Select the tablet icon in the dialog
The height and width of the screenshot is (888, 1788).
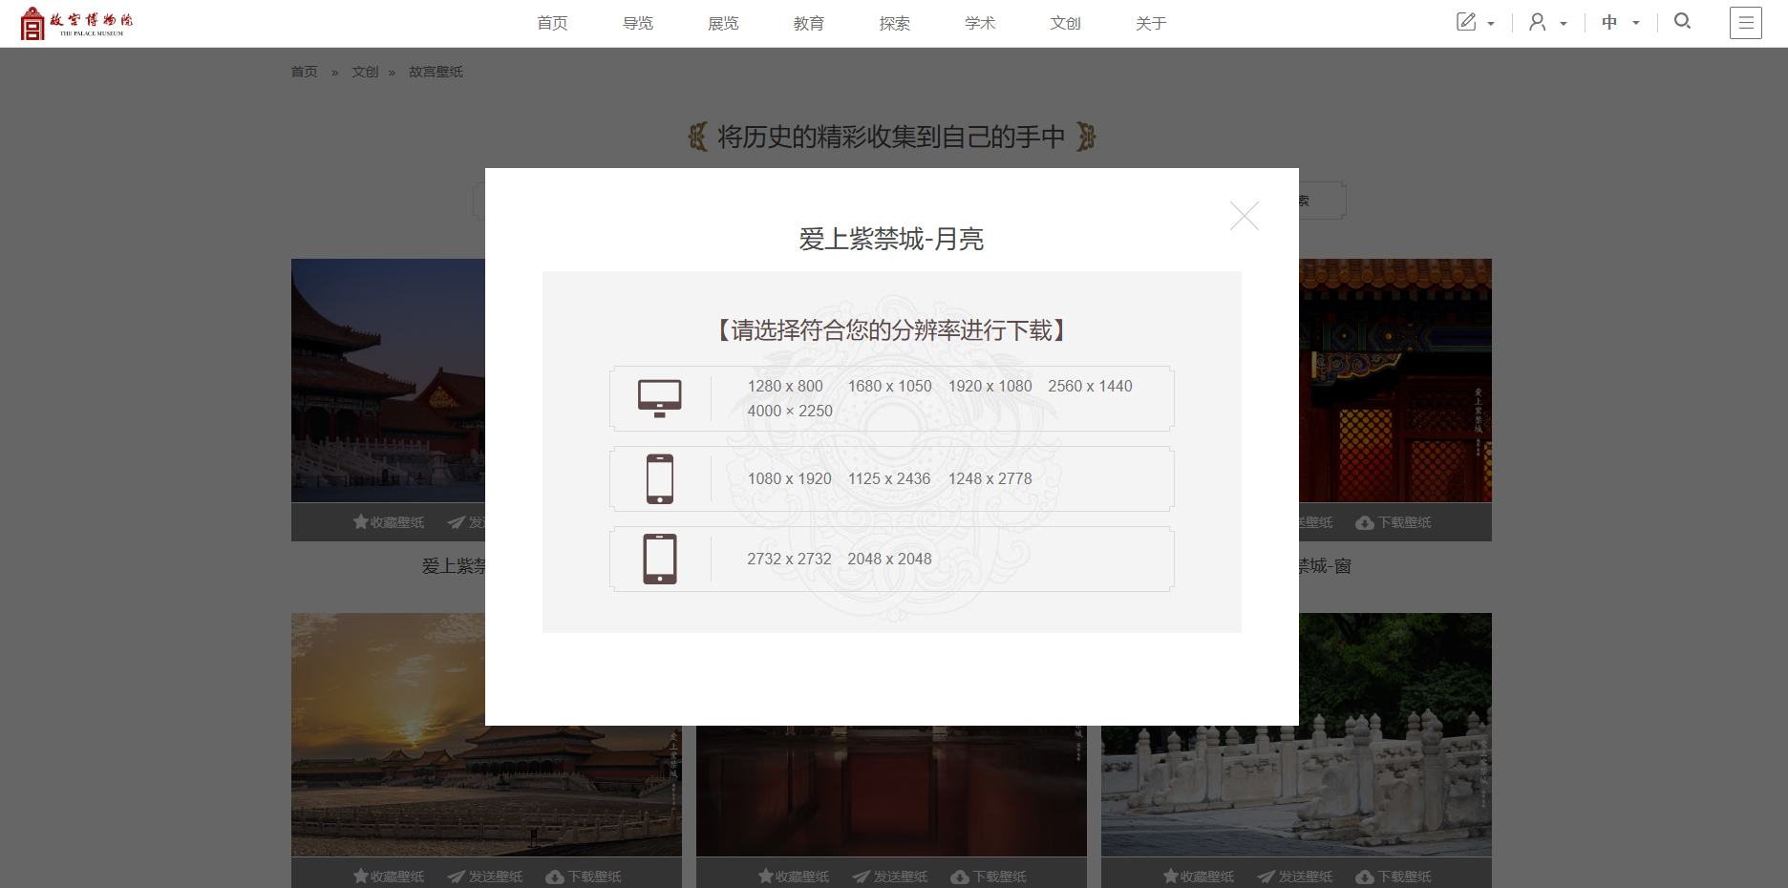coord(660,559)
